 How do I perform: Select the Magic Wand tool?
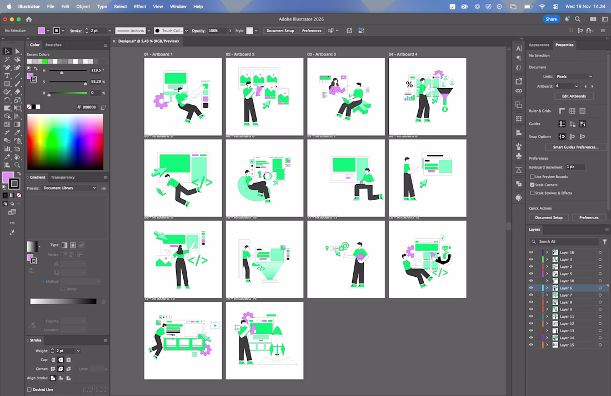(x=7, y=59)
